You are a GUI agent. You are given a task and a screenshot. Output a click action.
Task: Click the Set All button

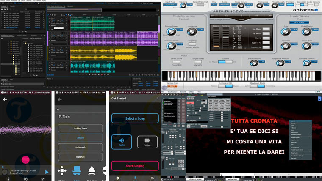266,38
